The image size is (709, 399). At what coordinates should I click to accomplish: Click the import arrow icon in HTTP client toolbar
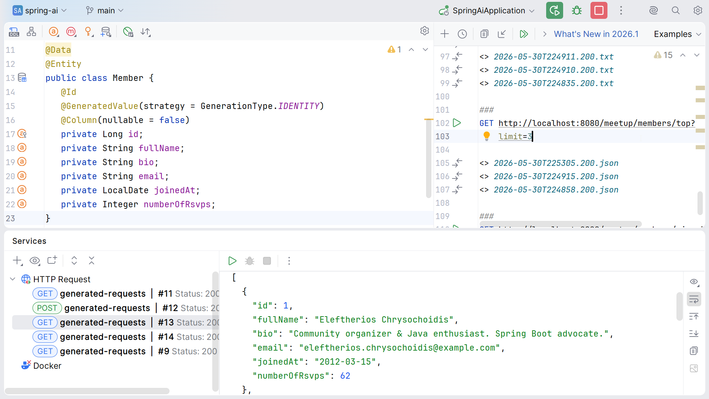click(x=501, y=34)
